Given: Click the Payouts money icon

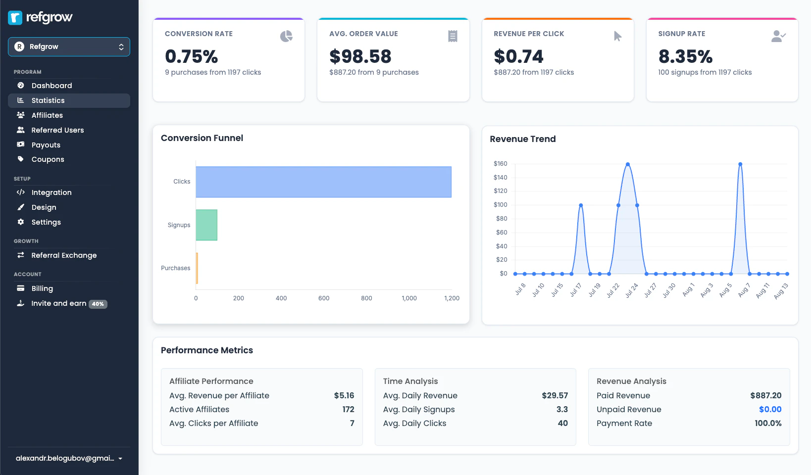Looking at the screenshot, I should point(20,144).
